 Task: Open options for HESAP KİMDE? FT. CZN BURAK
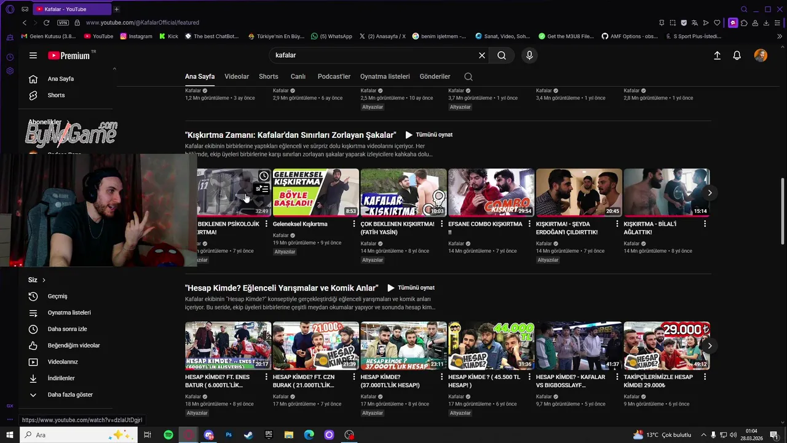pyautogui.click(x=354, y=377)
